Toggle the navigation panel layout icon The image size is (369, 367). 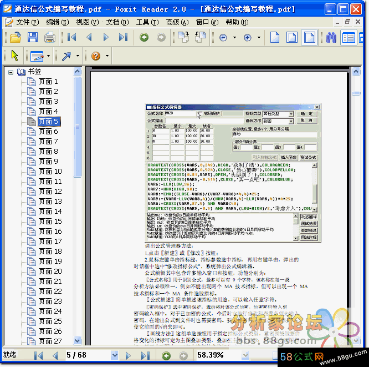point(348,38)
